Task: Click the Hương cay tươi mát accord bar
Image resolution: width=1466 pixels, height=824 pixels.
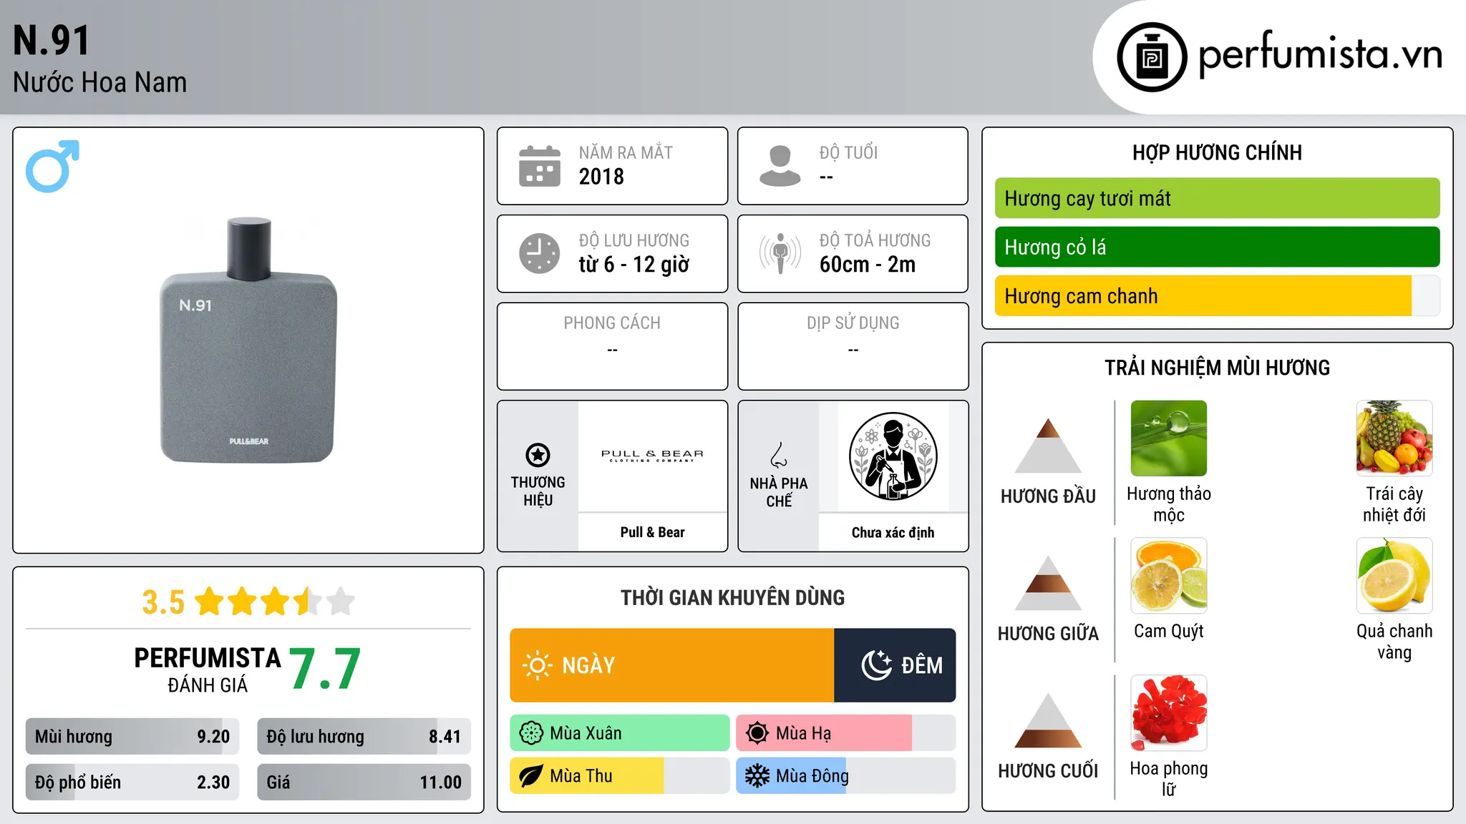Action: pos(1217,198)
